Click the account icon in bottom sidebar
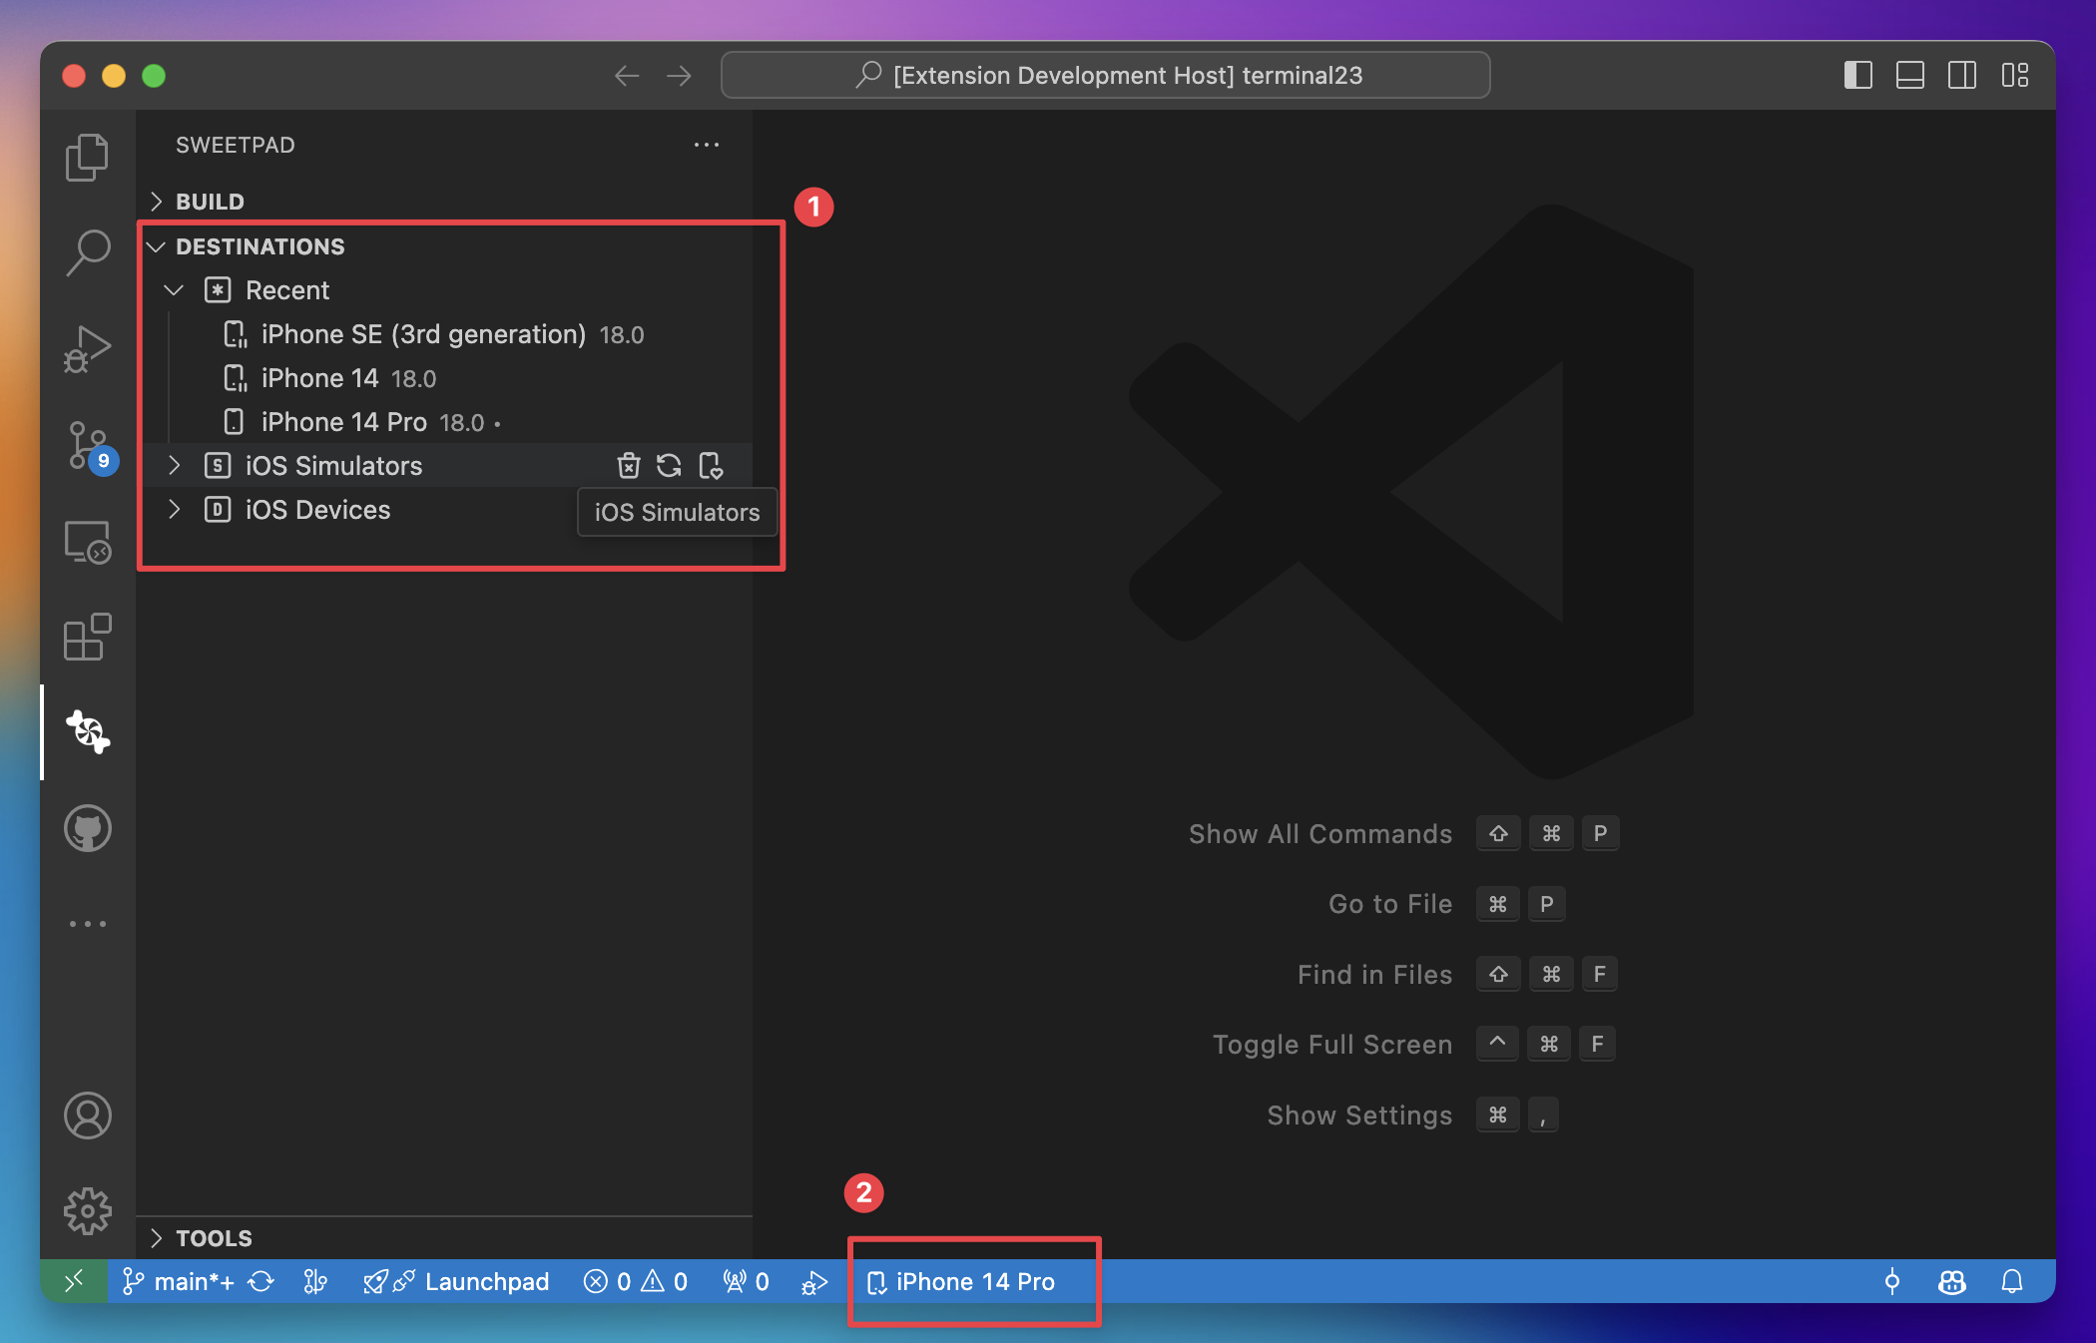 89,1117
